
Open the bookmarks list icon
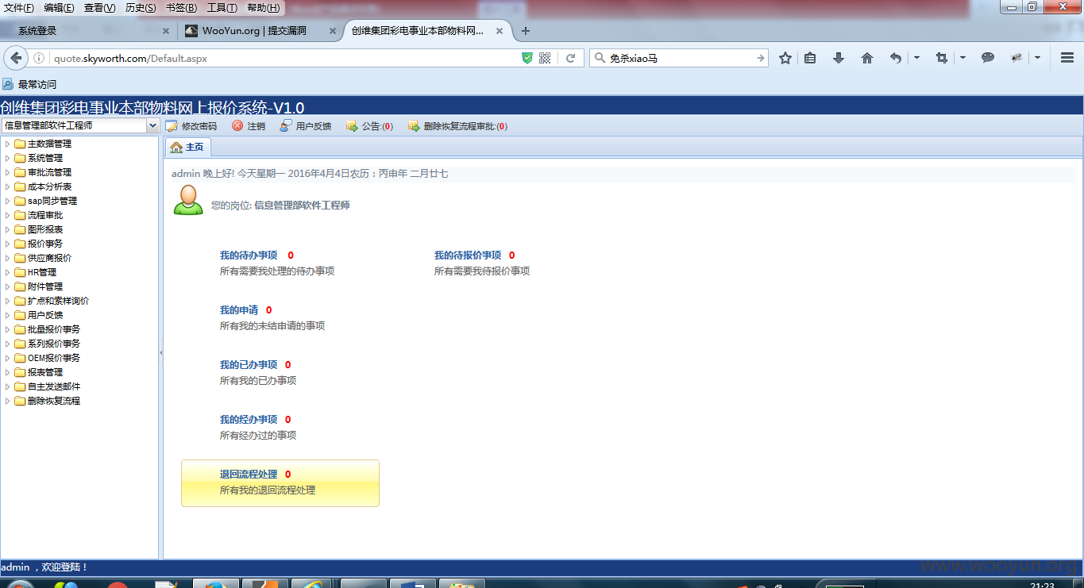point(810,58)
